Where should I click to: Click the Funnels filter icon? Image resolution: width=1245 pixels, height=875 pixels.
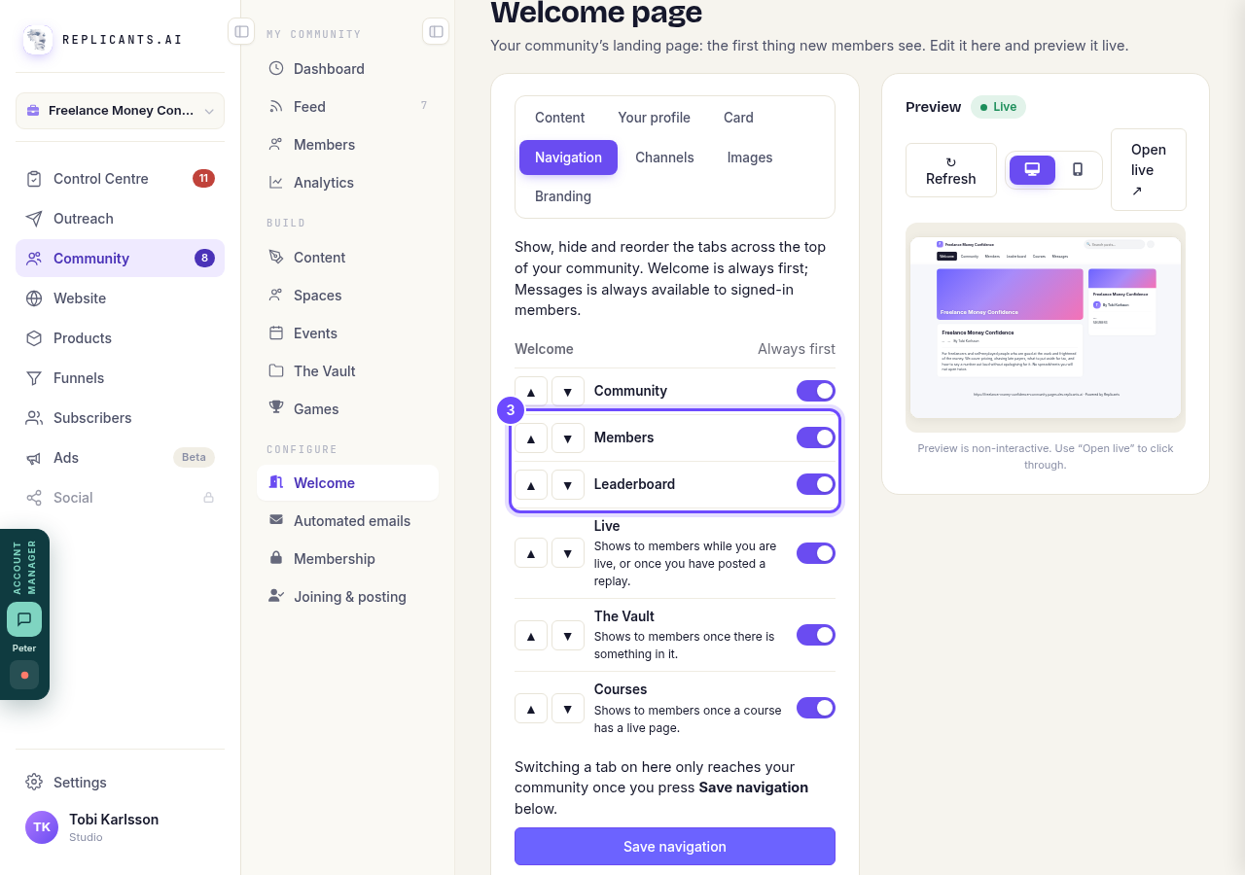(x=34, y=378)
